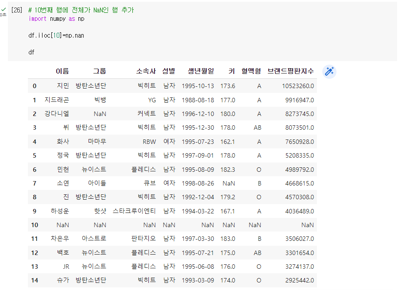Viewport: 398px width, 290px height.
Task: Click the brand score value 4036489.0
Action: 300,211
